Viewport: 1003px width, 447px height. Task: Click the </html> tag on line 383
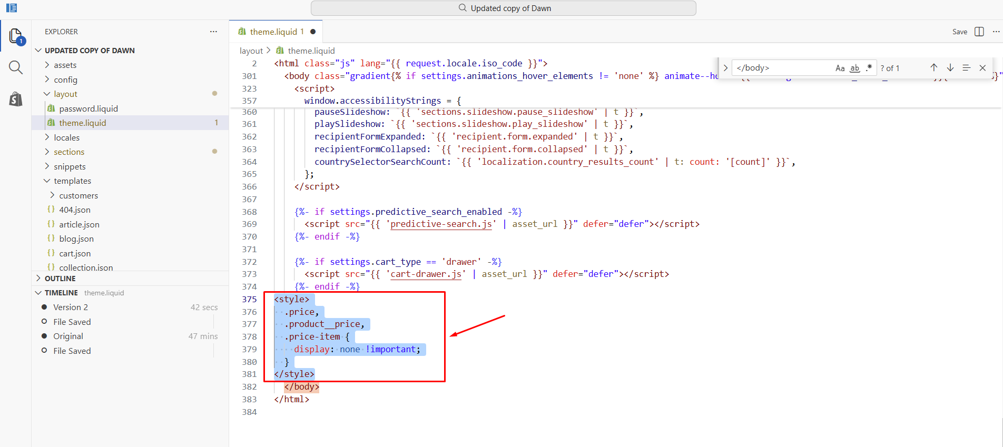point(291,400)
